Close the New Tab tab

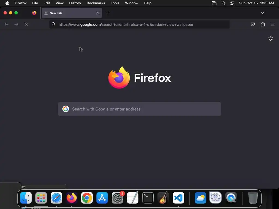pos(98,13)
